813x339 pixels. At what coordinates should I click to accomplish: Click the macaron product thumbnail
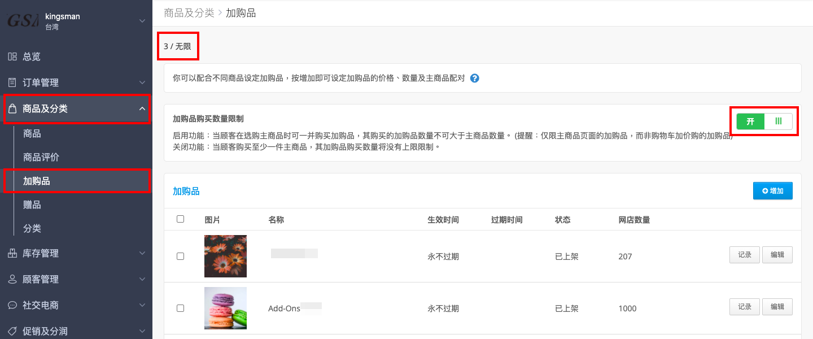225,308
